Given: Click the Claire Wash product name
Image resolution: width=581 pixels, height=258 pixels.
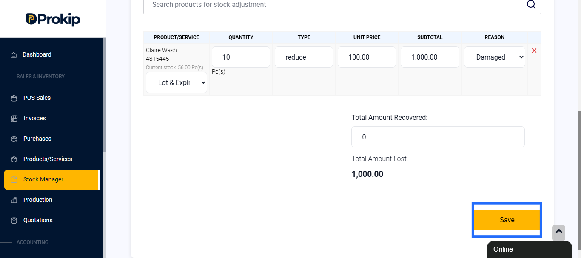Looking at the screenshot, I should pyautogui.click(x=161, y=50).
